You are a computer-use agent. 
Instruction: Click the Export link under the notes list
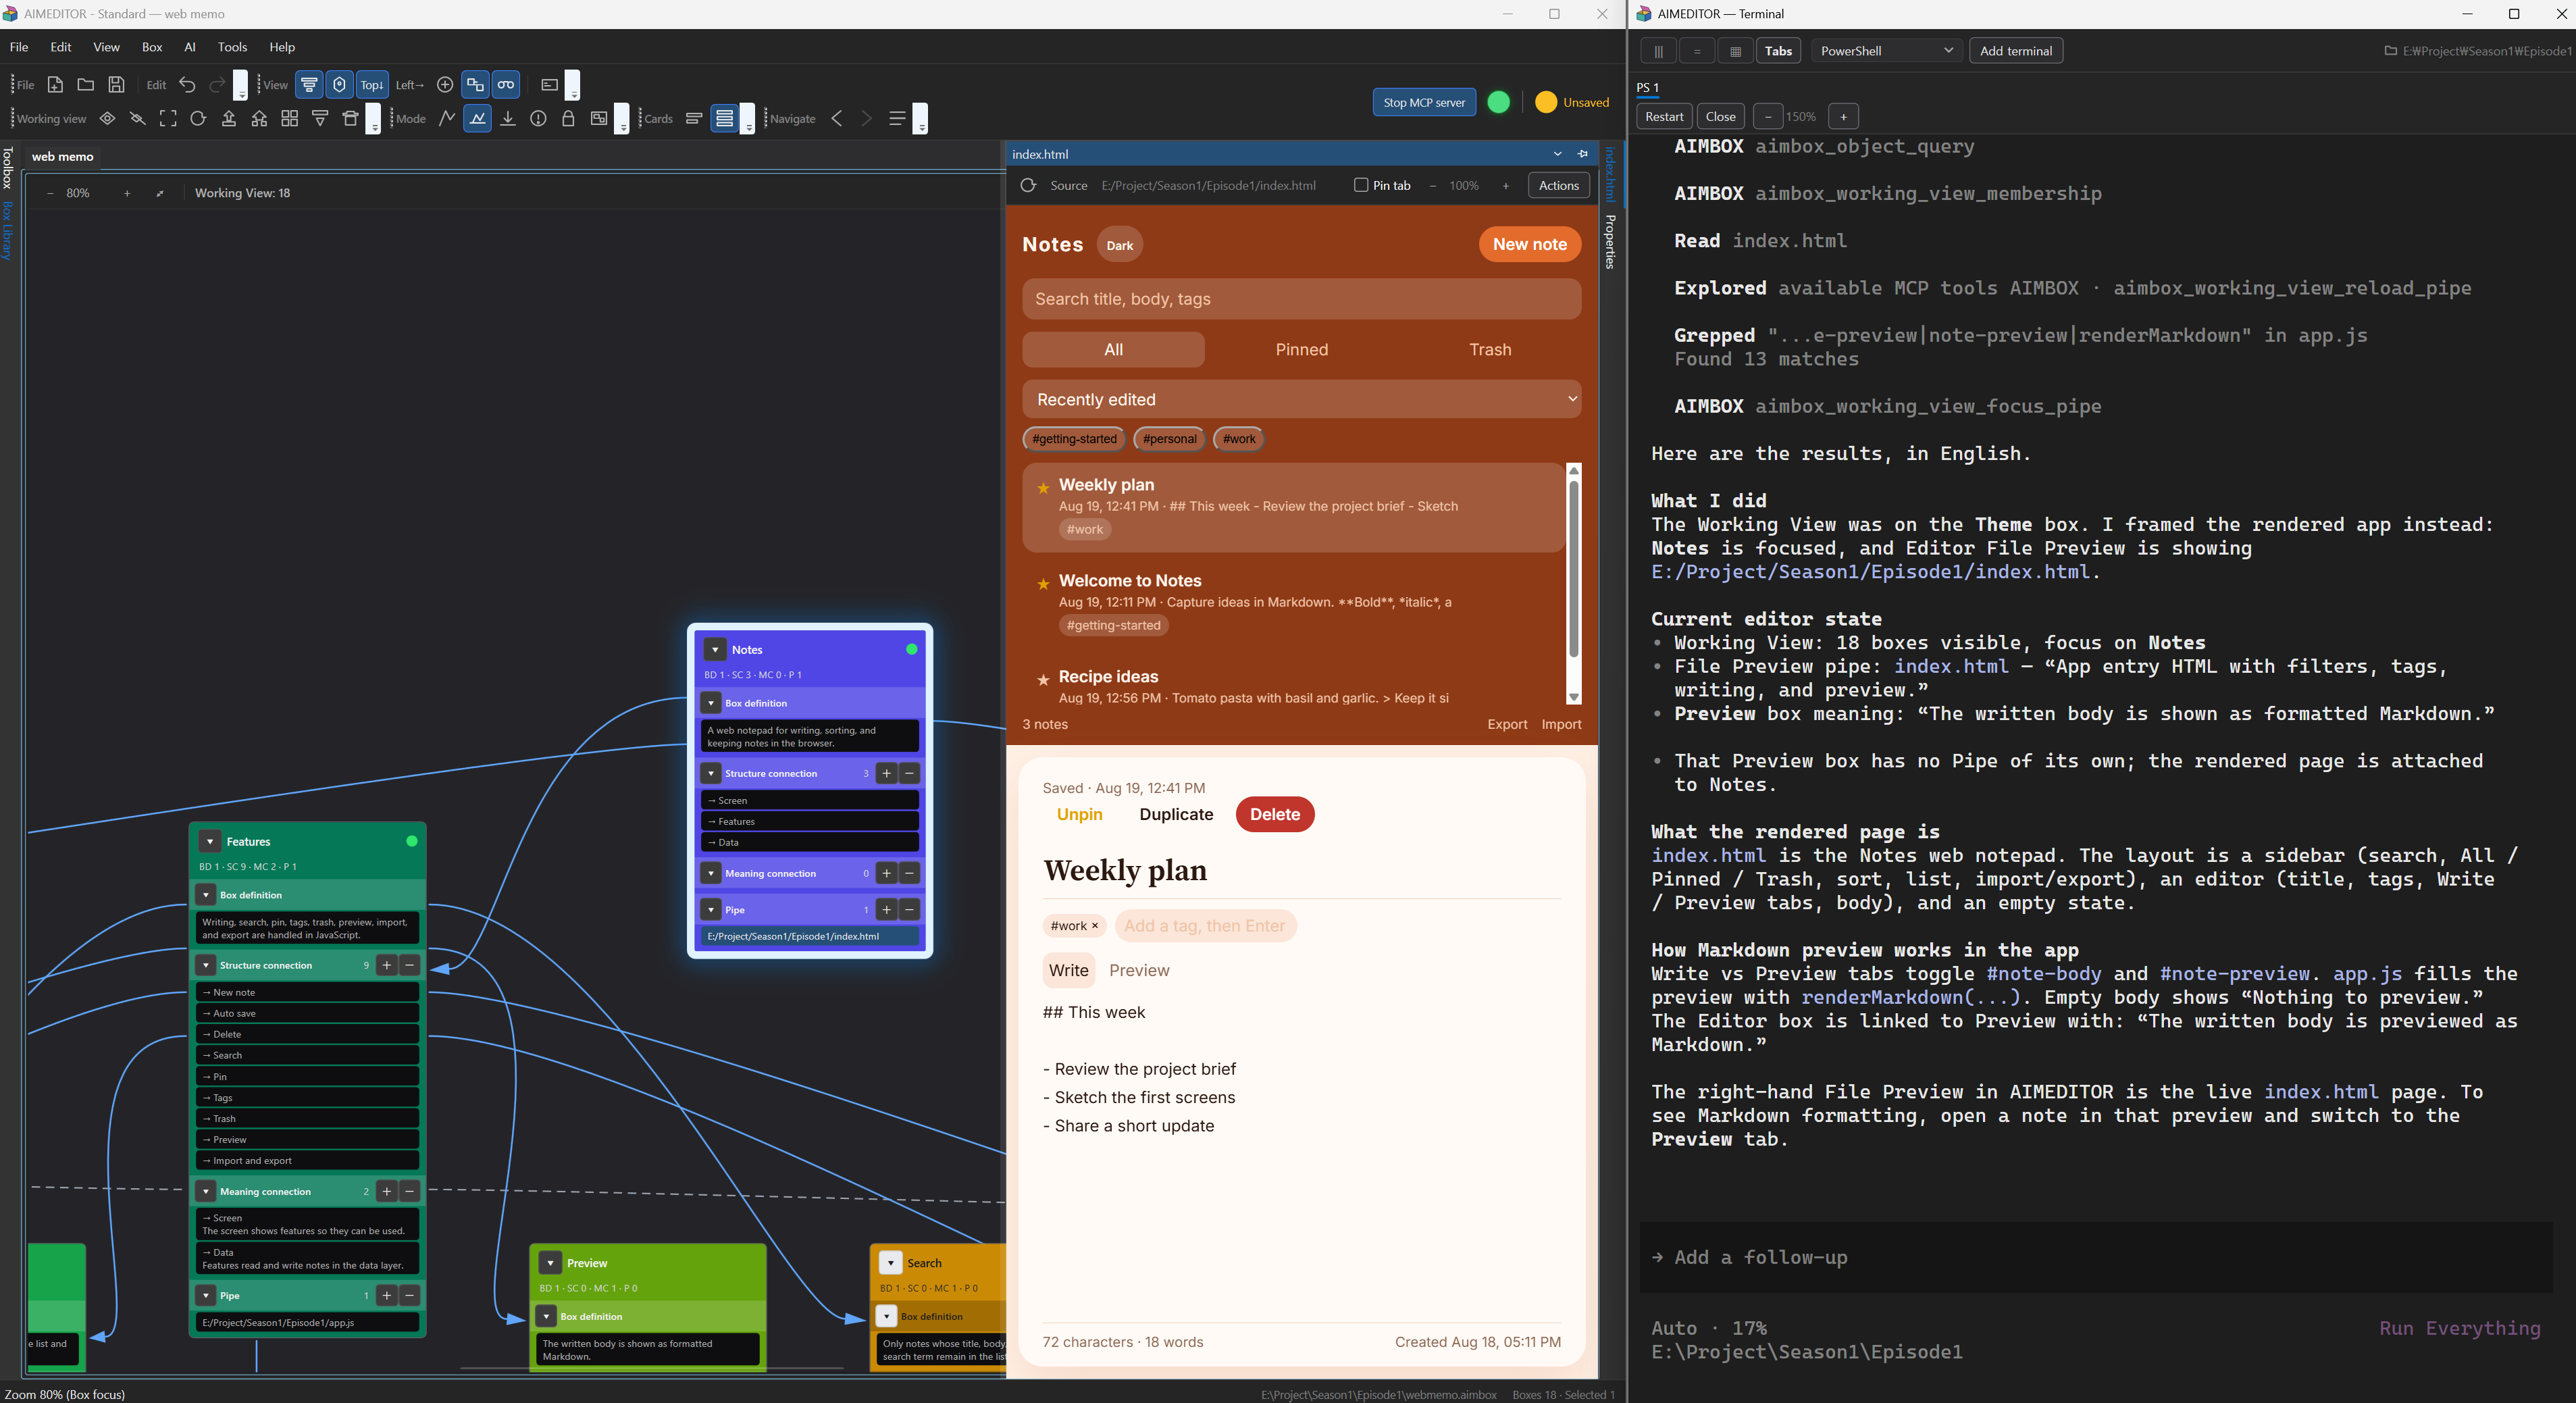coord(1506,724)
